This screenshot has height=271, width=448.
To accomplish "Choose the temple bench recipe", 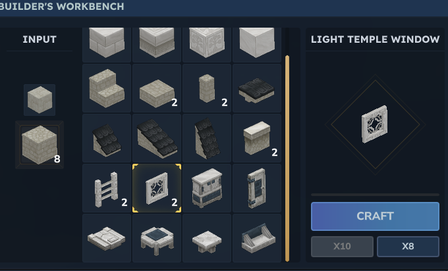I will pyautogui.click(x=257, y=238).
